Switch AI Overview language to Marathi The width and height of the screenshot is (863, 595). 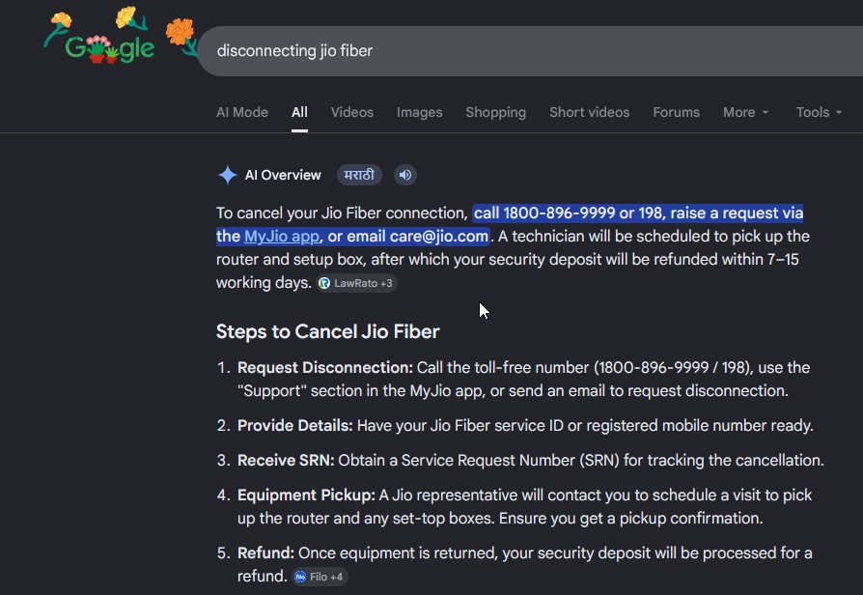pyautogui.click(x=359, y=175)
